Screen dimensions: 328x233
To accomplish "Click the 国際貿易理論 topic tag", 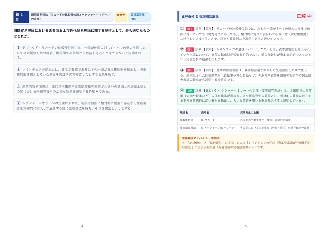I will tap(71, 17).
